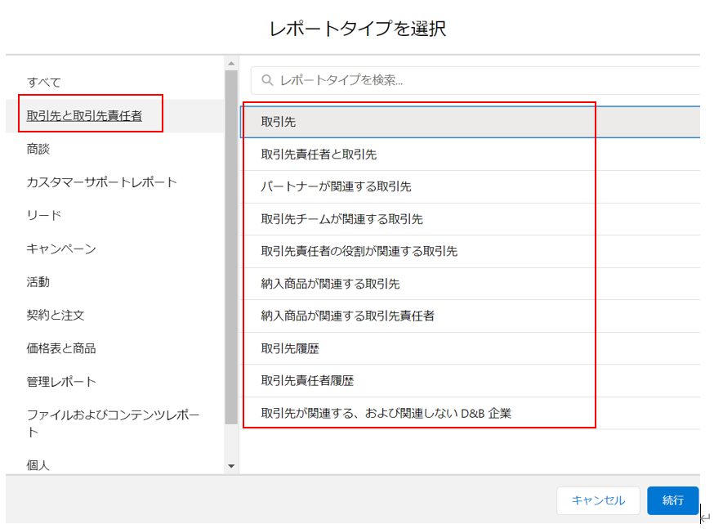
Task: Select パートナーが関連する取引先 report type
Action: (470, 186)
